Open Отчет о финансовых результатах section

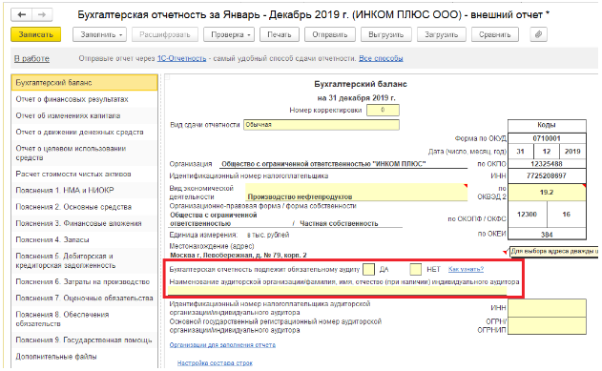[x=85, y=99]
